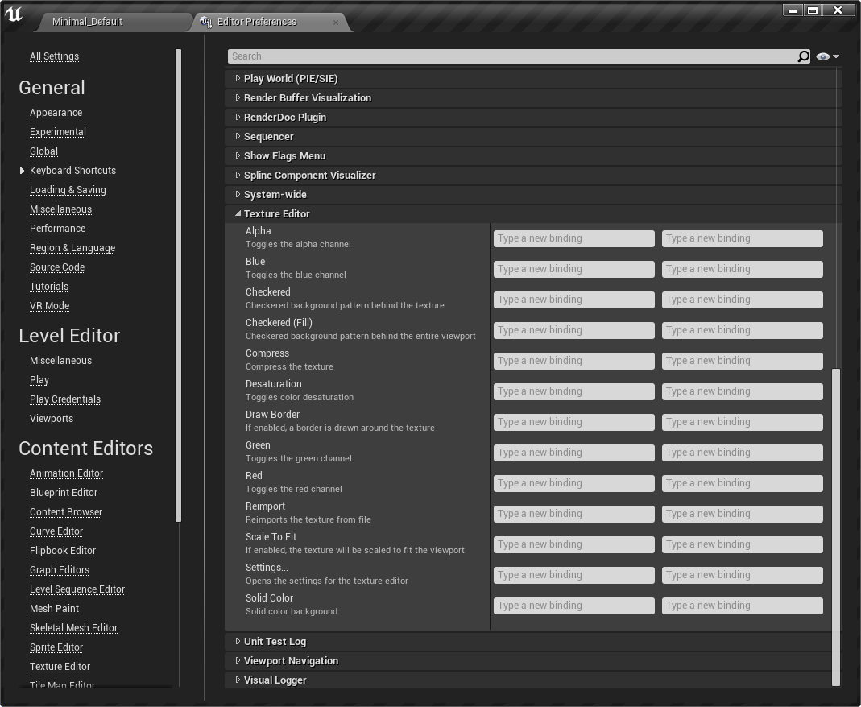Click the second binding field for Green
The image size is (861, 707).
(743, 453)
